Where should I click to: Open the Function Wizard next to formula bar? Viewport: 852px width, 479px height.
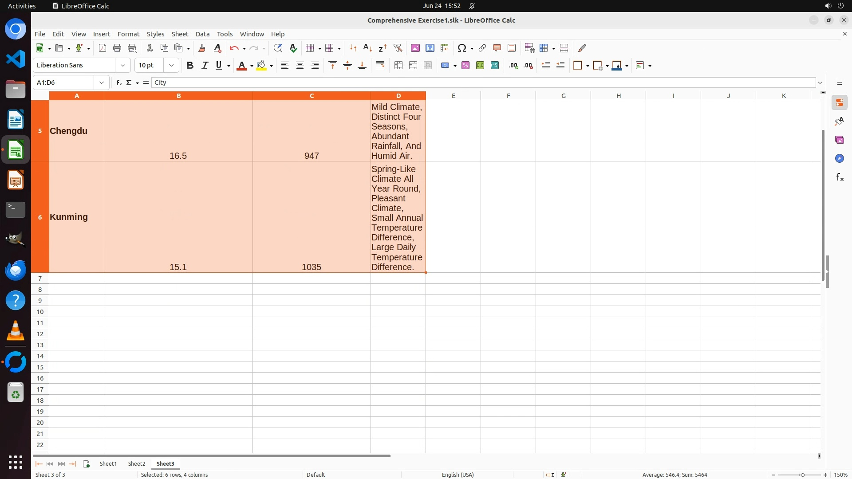118,82
